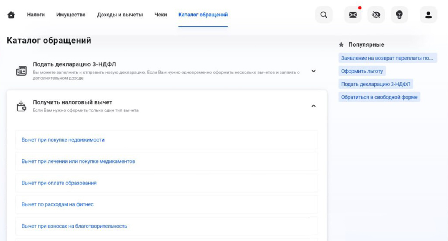Open the Налоги tab
448x241 pixels.
tap(36, 15)
